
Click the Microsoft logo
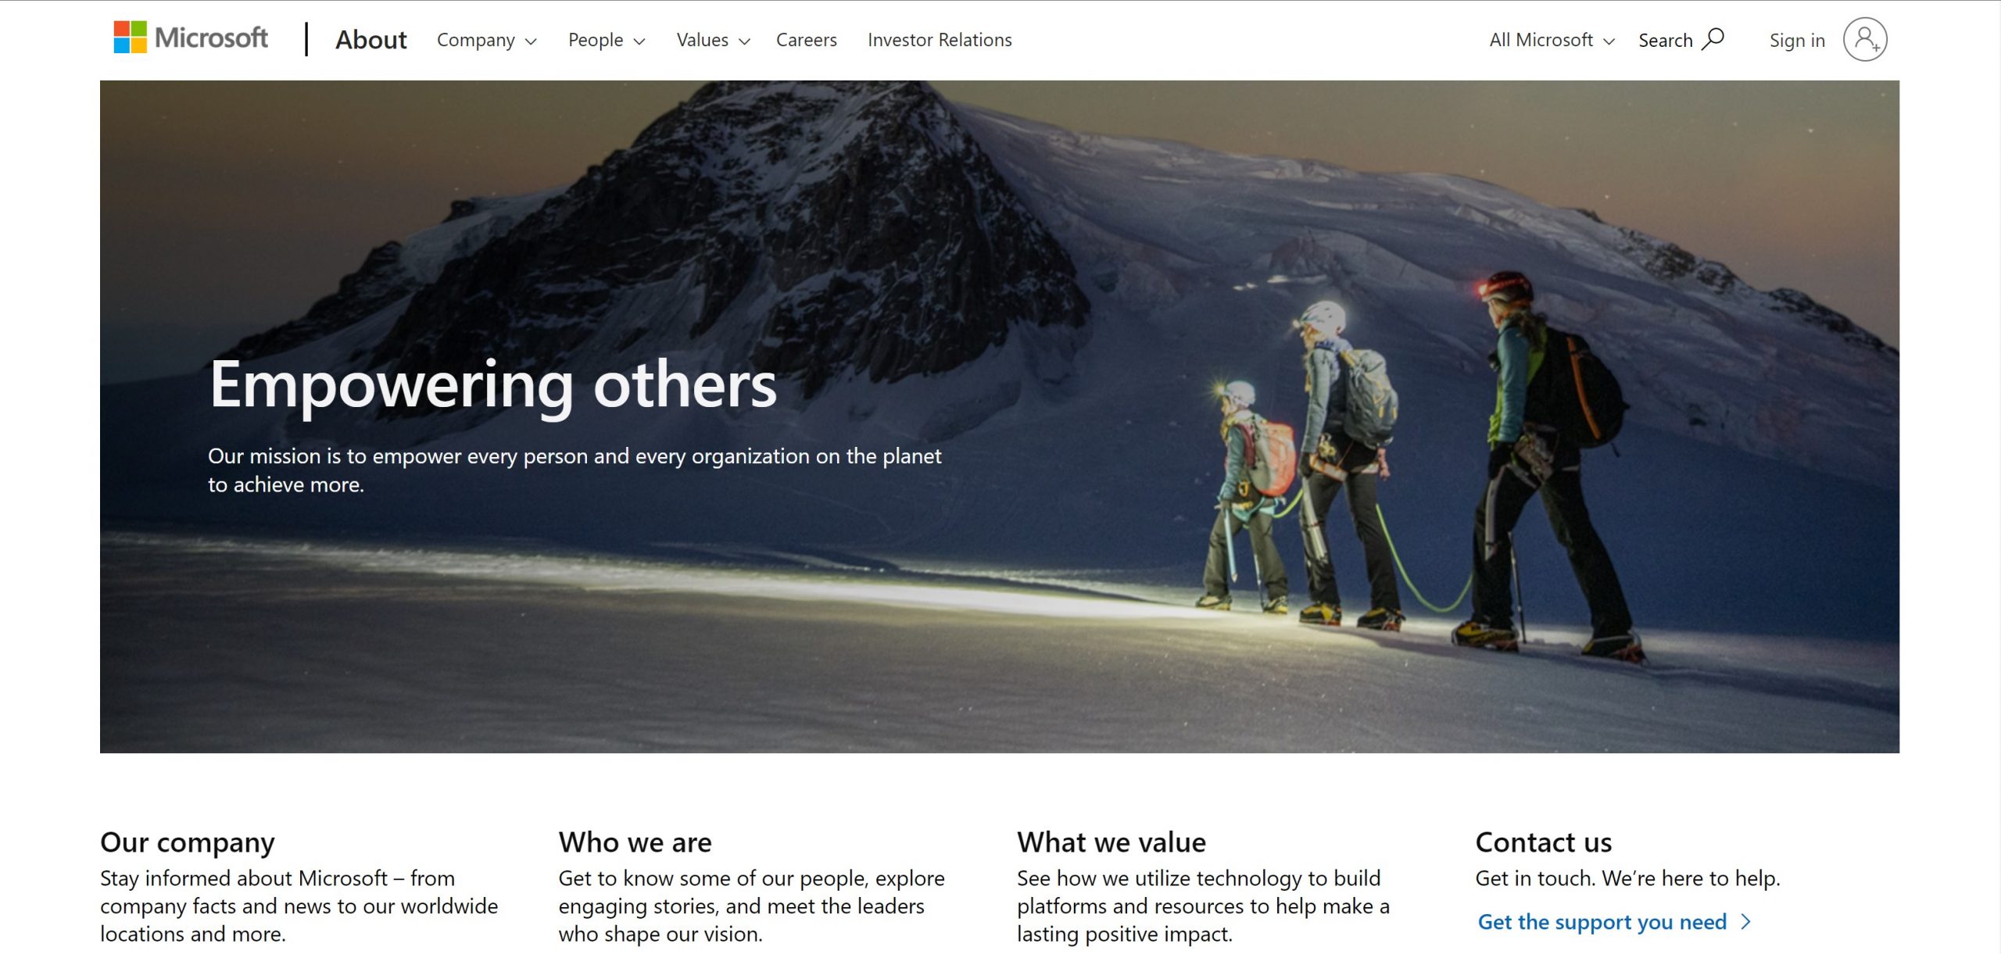(191, 38)
